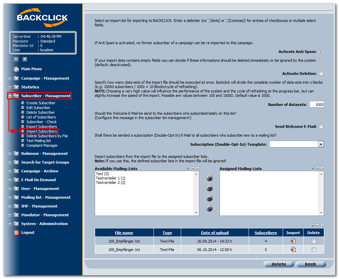Expand E-Mail On Demand tree node

coord(10,180)
